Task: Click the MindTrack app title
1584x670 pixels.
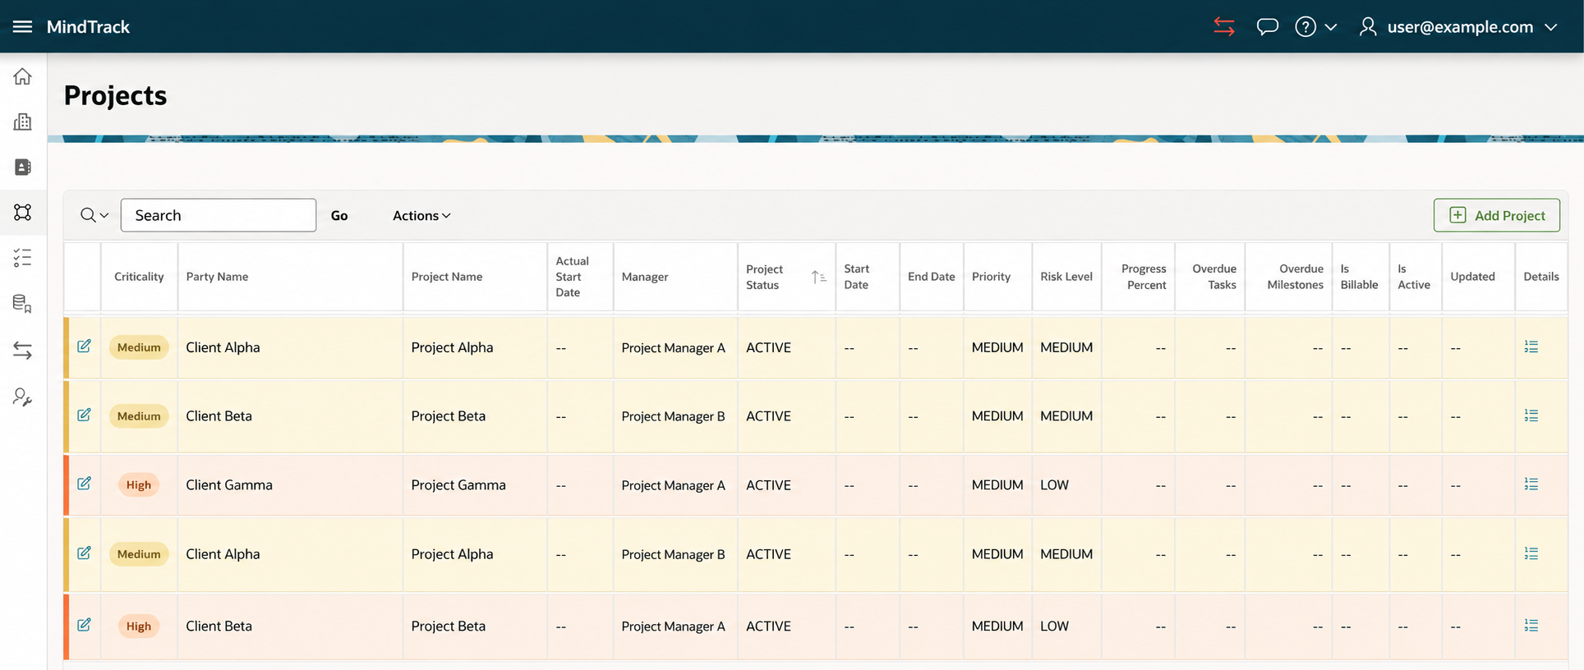Action: [x=88, y=26]
